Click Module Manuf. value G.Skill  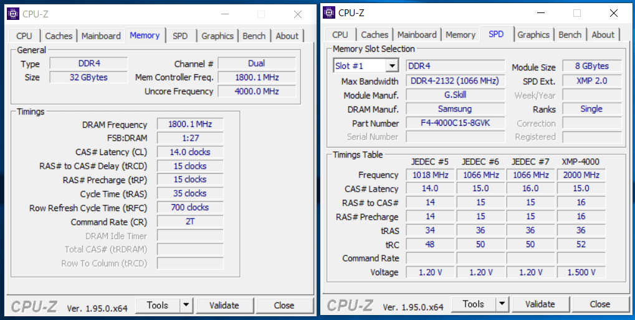click(456, 95)
